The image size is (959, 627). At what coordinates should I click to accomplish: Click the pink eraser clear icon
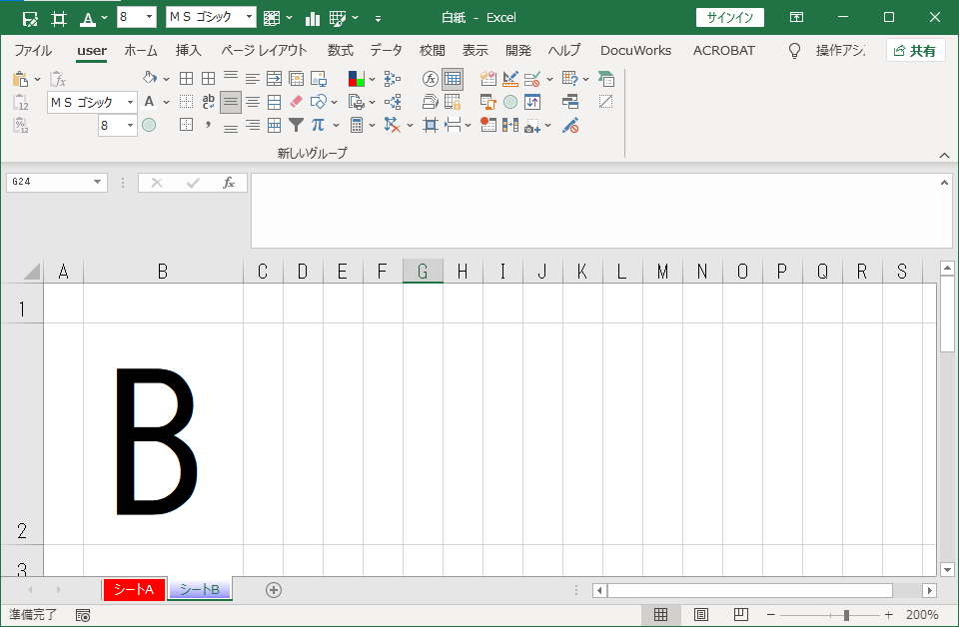(x=296, y=102)
